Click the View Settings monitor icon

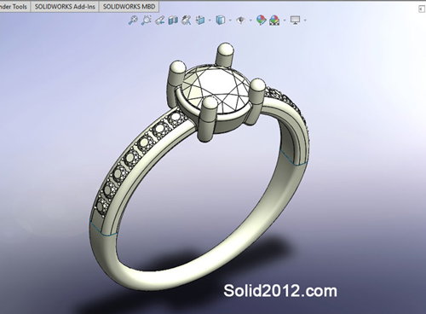[x=295, y=20]
